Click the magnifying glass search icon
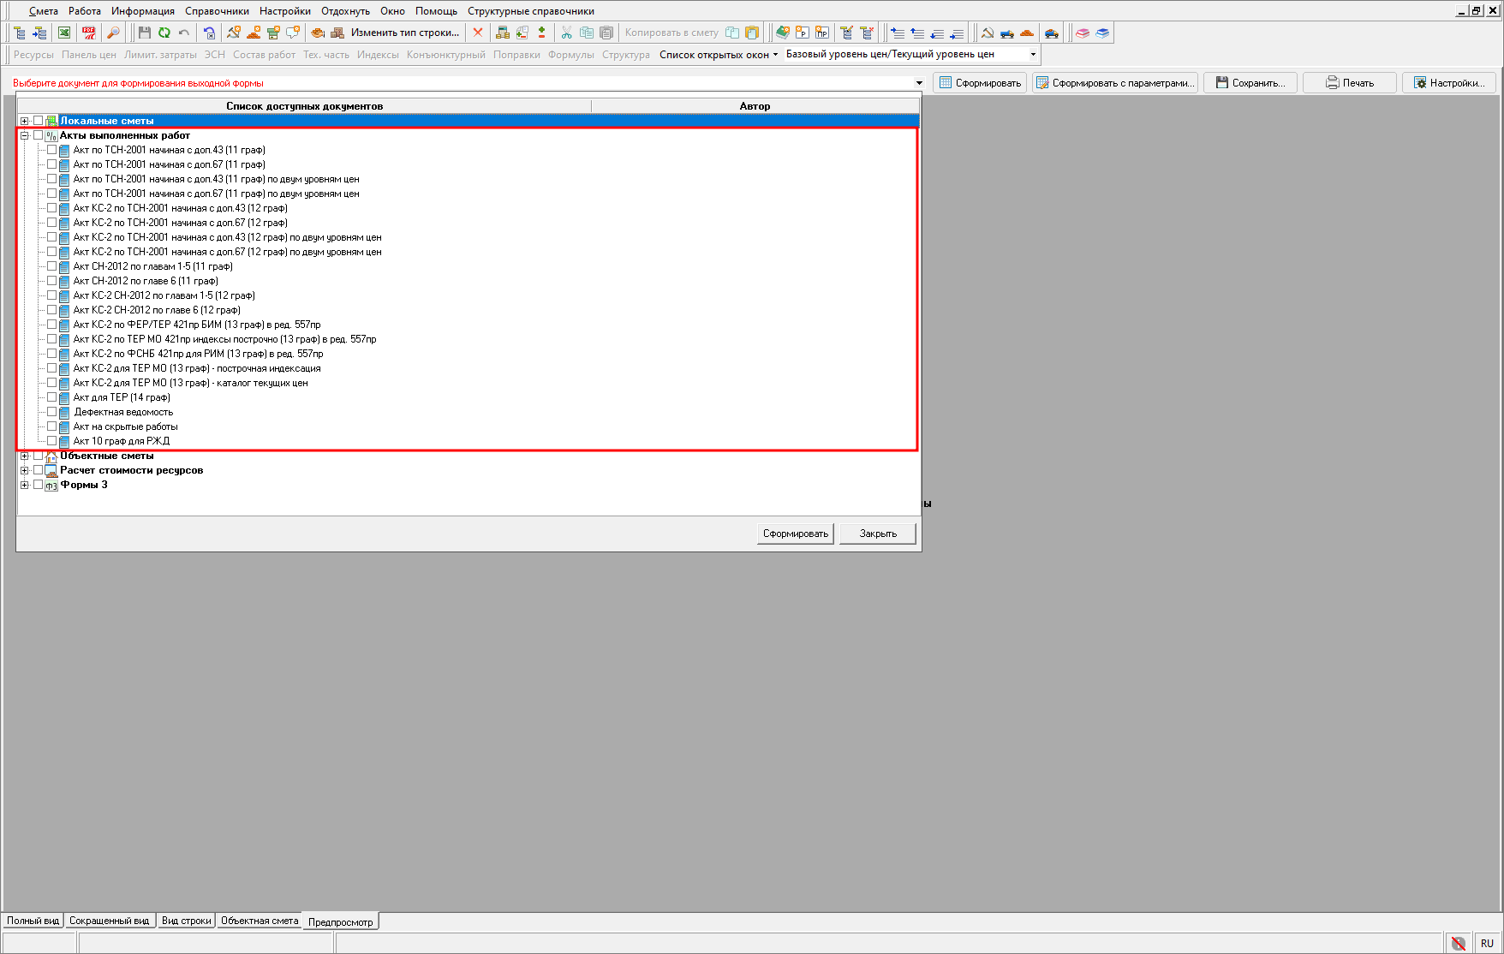The image size is (1504, 954). click(x=112, y=33)
